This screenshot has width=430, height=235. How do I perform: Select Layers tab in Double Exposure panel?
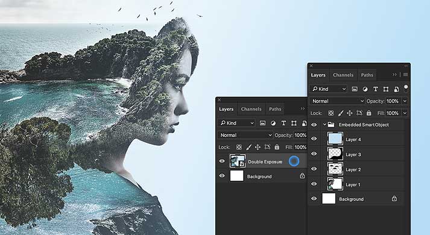tap(226, 109)
